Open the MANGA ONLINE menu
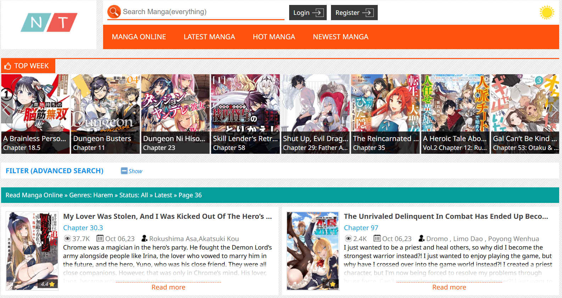This screenshot has height=298, width=562. (x=139, y=37)
